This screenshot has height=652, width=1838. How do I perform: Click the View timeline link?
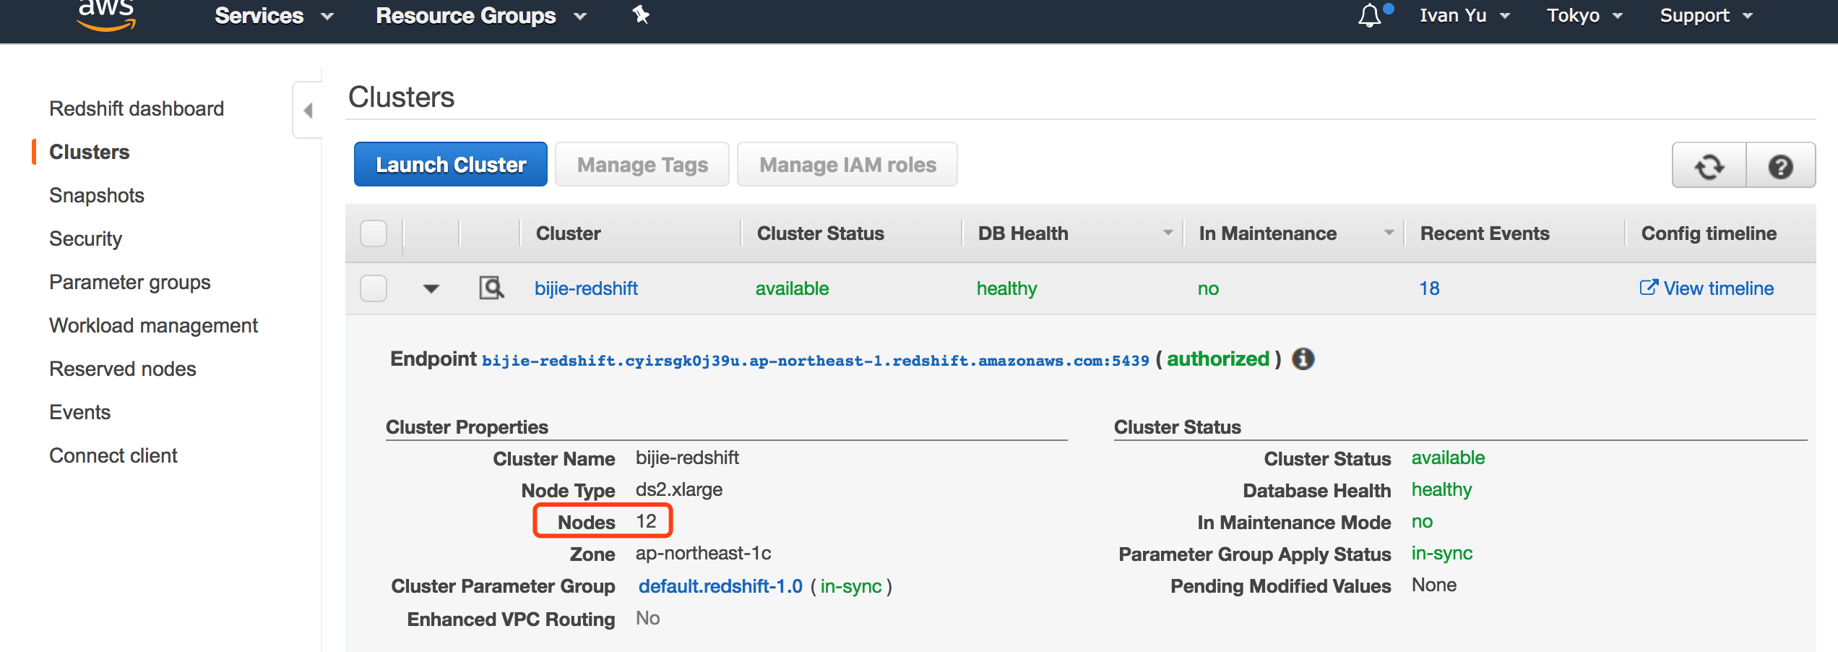point(1707,288)
